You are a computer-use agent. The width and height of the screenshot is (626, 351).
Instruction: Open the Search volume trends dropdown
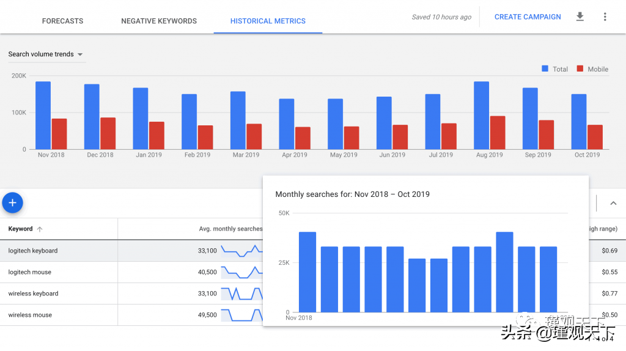pyautogui.click(x=46, y=54)
